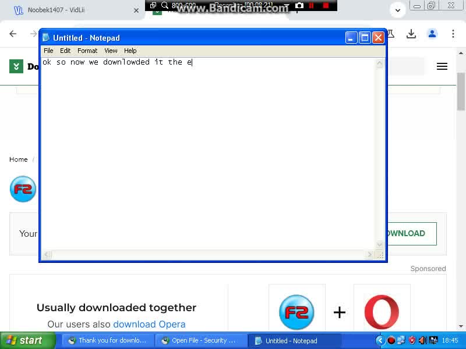Open the volume icon in the system tray

click(x=422, y=340)
